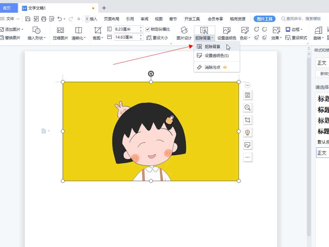This screenshot has height=247, width=329.
Task: Toggle Lock Aspect Ratio checkbox
Action: pos(148,29)
